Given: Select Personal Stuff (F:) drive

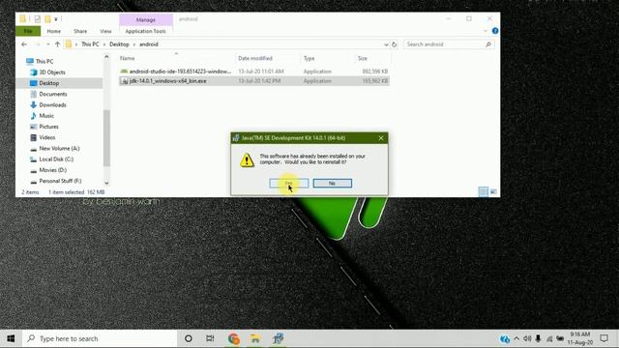Looking at the screenshot, I should (x=60, y=181).
